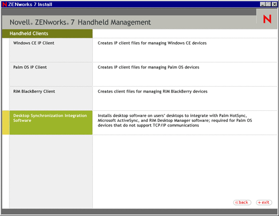This screenshot has height=216, width=279.
Task: Select RIM BlackBerry Client option
Action: click(x=51, y=99)
